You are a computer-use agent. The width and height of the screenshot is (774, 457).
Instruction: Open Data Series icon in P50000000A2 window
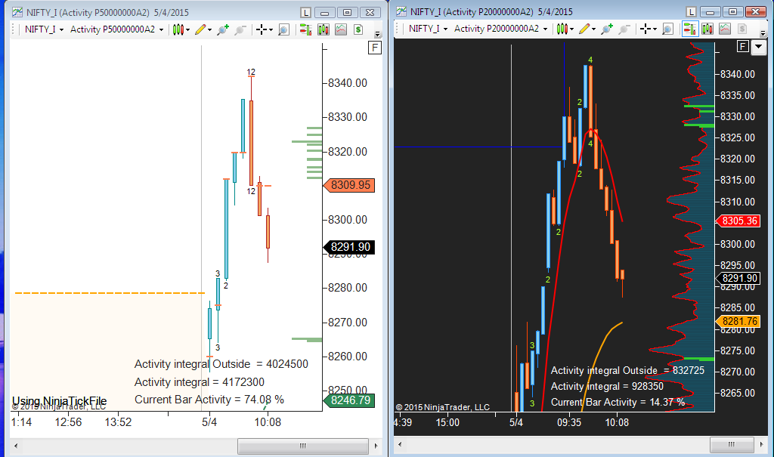click(324, 29)
